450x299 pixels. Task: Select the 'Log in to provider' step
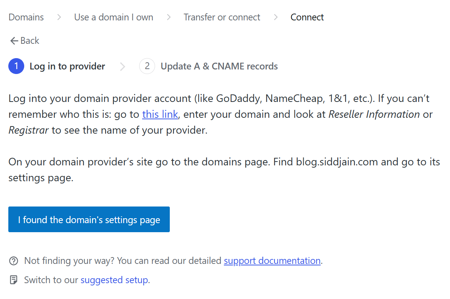click(x=67, y=66)
